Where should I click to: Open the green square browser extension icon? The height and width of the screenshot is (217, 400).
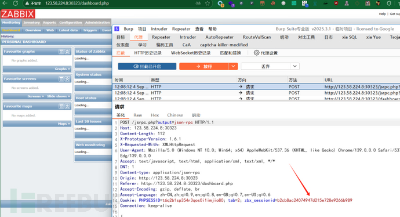294,3
